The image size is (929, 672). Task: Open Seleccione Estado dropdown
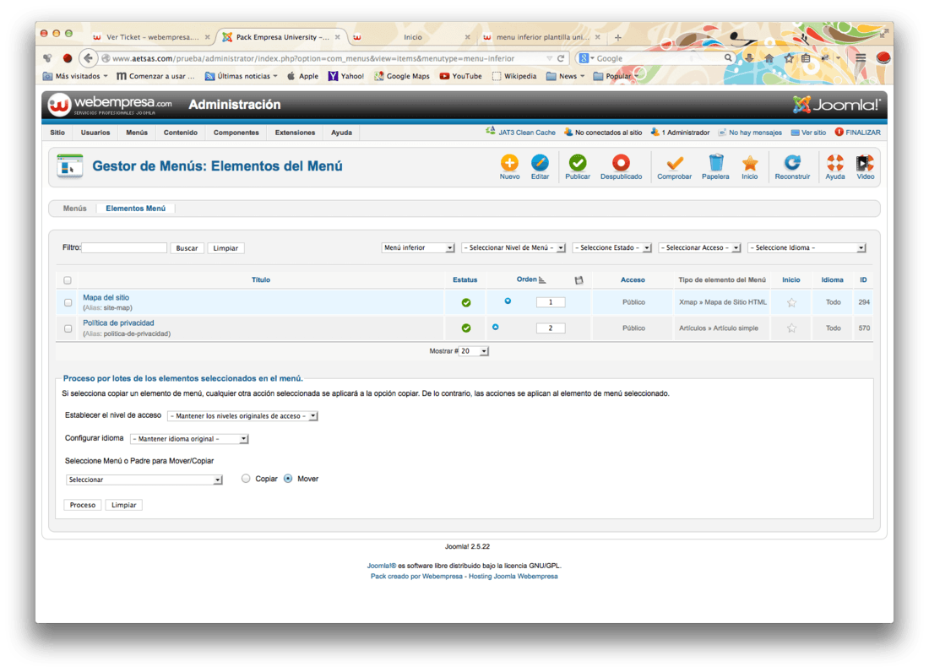(612, 247)
